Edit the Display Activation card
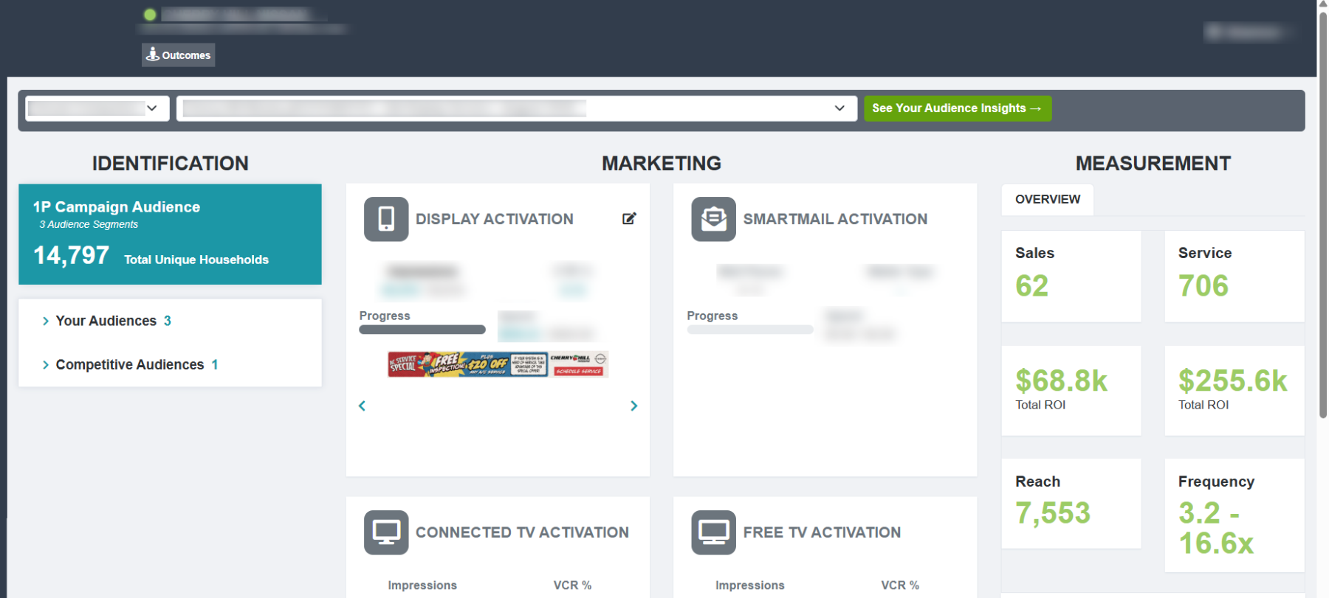 tap(629, 218)
